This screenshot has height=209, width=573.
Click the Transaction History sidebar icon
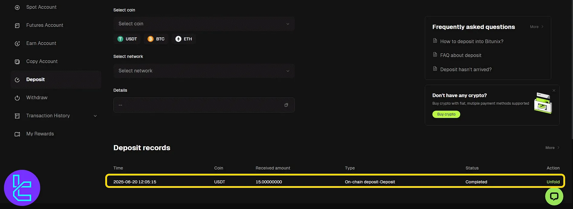pos(17,116)
